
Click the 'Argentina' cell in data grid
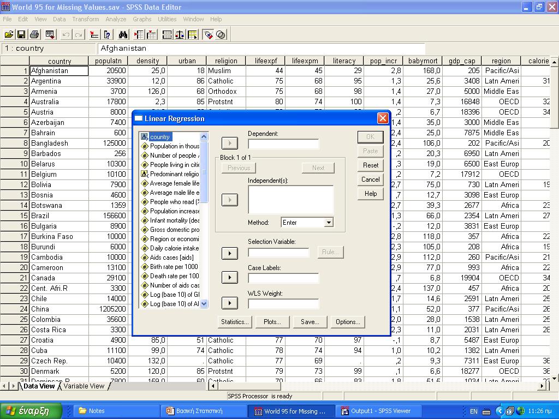[59, 81]
